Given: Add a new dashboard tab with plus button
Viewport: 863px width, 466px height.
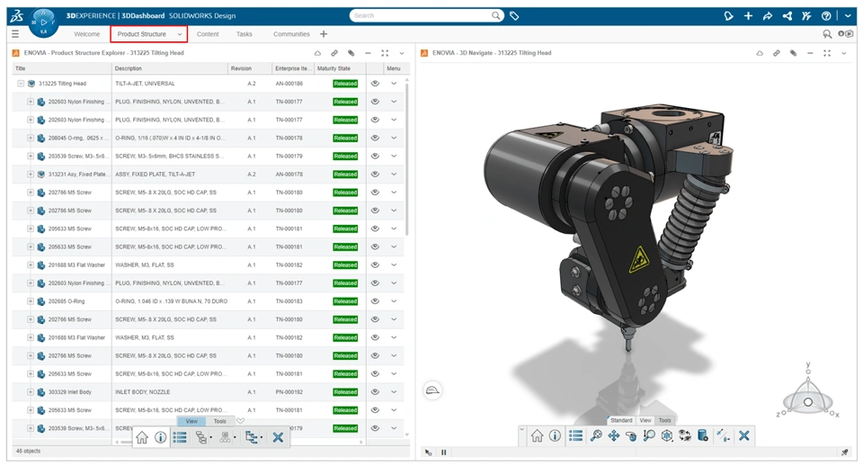Looking at the screenshot, I should pos(324,34).
